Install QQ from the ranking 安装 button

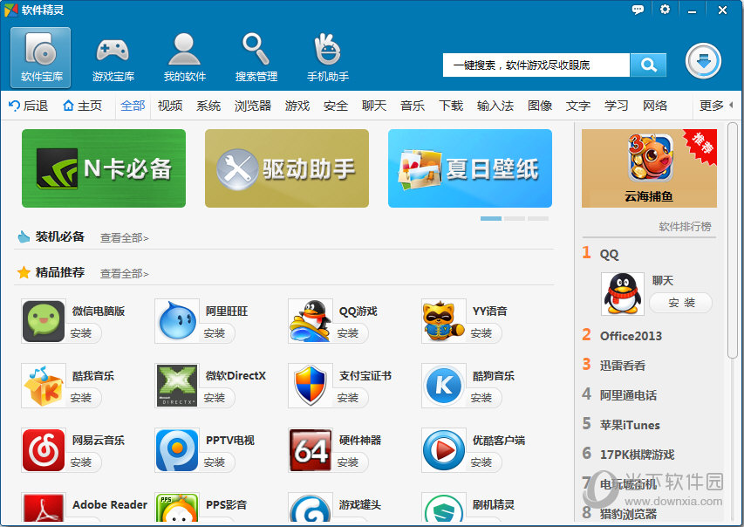[x=681, y=303]
